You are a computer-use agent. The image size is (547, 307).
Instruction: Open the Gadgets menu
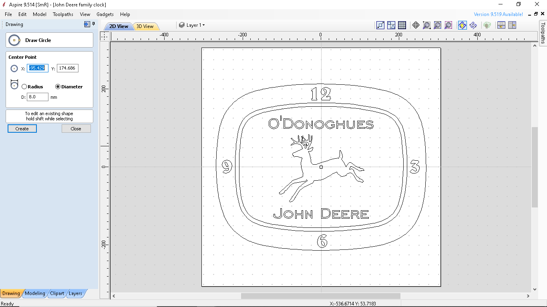pos(105,14)
